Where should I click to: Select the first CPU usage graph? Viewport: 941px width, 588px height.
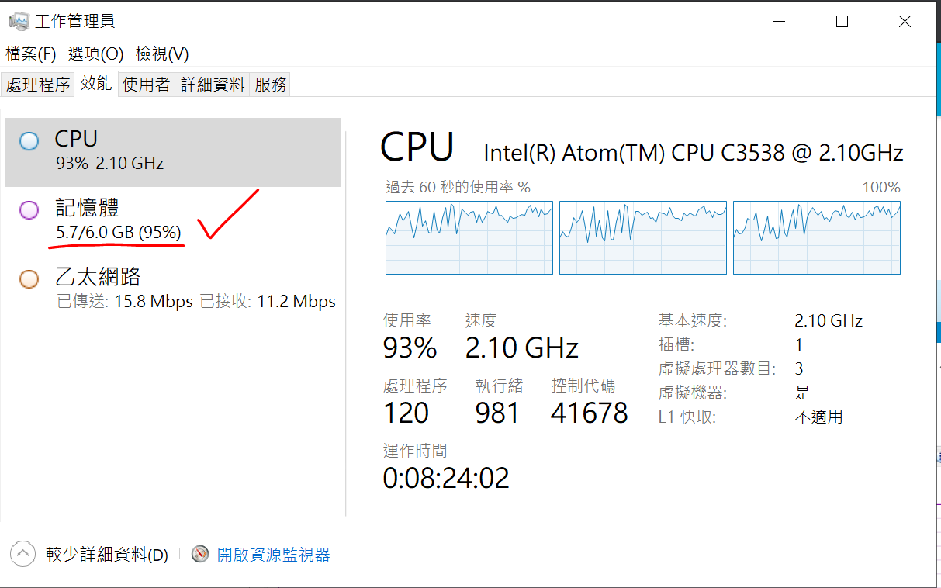tap(469, 237)
